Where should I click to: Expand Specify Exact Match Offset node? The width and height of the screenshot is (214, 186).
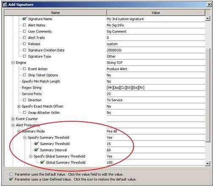pos(19,107)
